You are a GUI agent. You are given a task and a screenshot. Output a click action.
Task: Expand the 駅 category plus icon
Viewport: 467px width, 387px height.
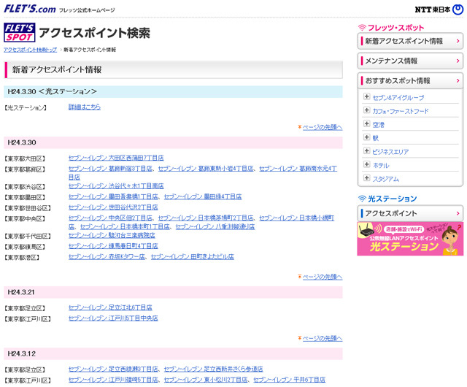coord(366,137)
